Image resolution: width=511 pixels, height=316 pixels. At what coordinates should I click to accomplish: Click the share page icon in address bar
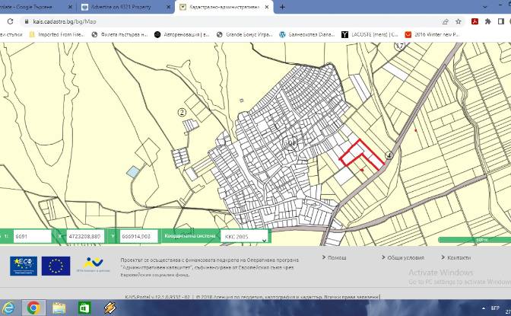[445, 21]
